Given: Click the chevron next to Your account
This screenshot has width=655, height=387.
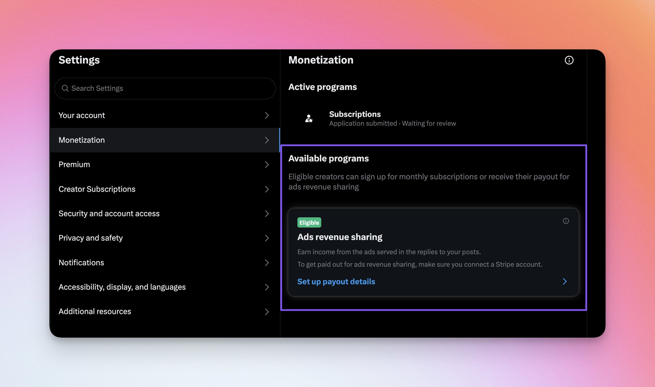Looking at the screenshot, I should click(267, 115).
